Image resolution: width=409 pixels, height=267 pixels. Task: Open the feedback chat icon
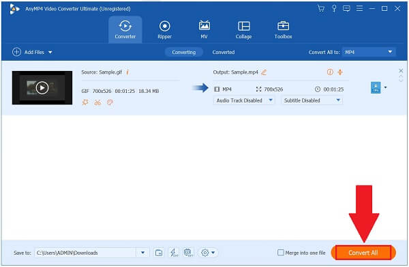[x=346, y=9]
